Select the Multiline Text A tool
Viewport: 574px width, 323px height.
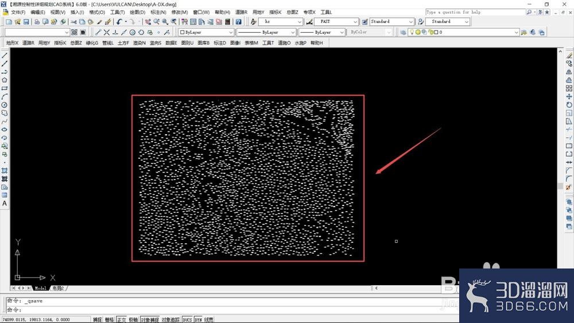click(x=5, y=204)
